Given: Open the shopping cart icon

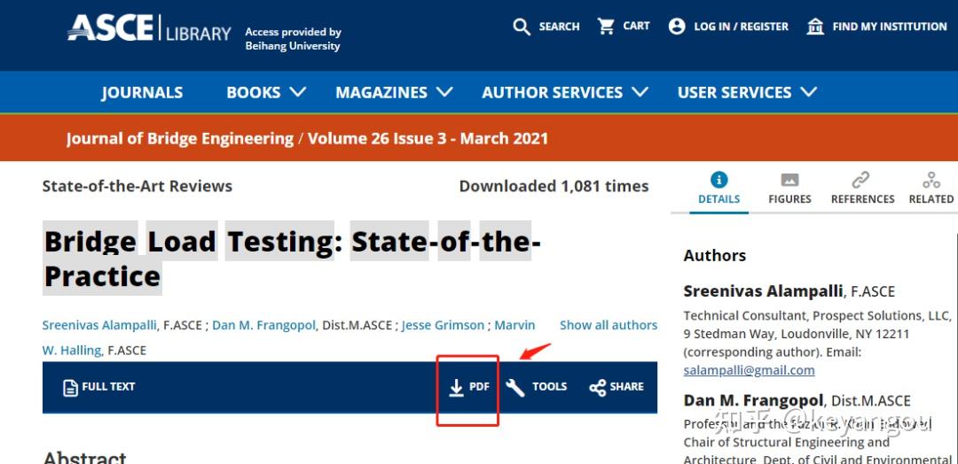Looking at the screenshot, I should tap(607, 27).
